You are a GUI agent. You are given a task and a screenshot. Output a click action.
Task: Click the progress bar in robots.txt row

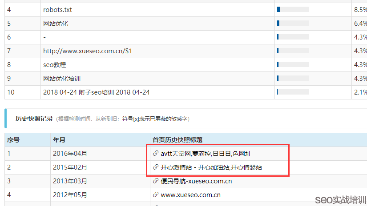(x=293, y=9)
